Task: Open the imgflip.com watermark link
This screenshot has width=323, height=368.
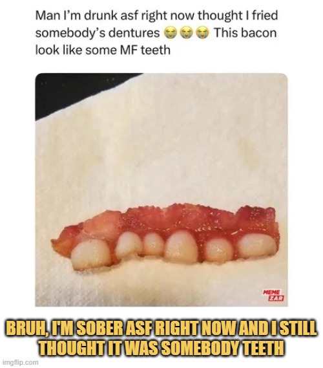Action: tap(21, 362)
